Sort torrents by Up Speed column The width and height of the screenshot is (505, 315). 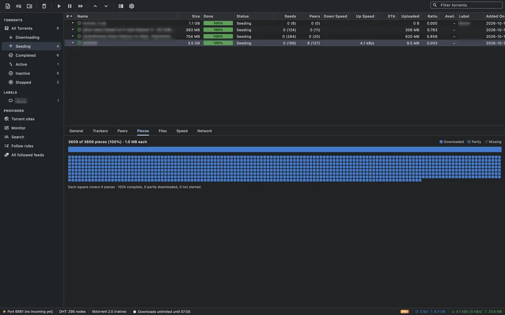coord(362,16)
